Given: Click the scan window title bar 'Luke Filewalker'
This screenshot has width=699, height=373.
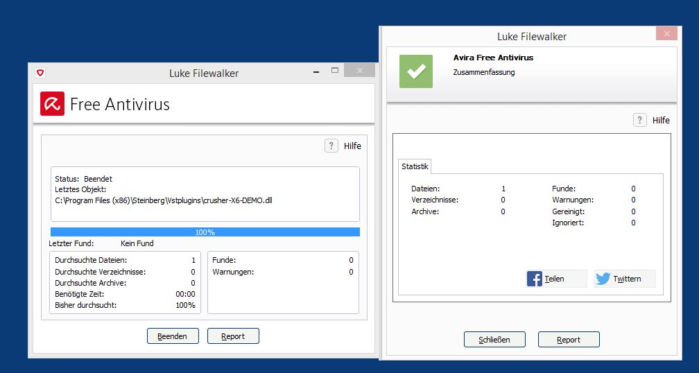Looking at the screenshot, I should 204,73.
